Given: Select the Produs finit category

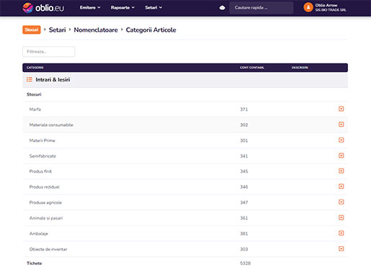Looking at the screenshot, I should tap(185, 171).
